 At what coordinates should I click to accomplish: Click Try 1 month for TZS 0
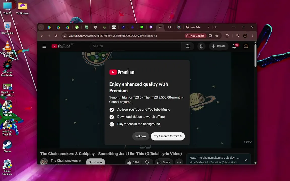tap(168, 136)
